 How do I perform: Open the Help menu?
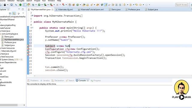coord(59,1)
